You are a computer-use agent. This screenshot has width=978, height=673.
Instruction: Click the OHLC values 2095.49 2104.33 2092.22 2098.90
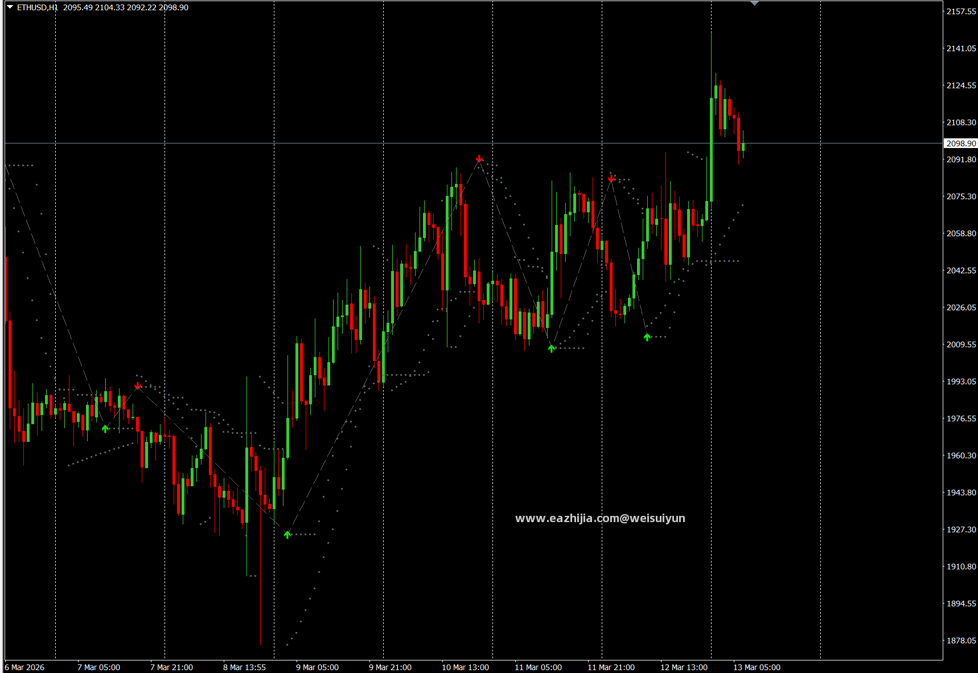pyautogui.click(x=126, y=7)
